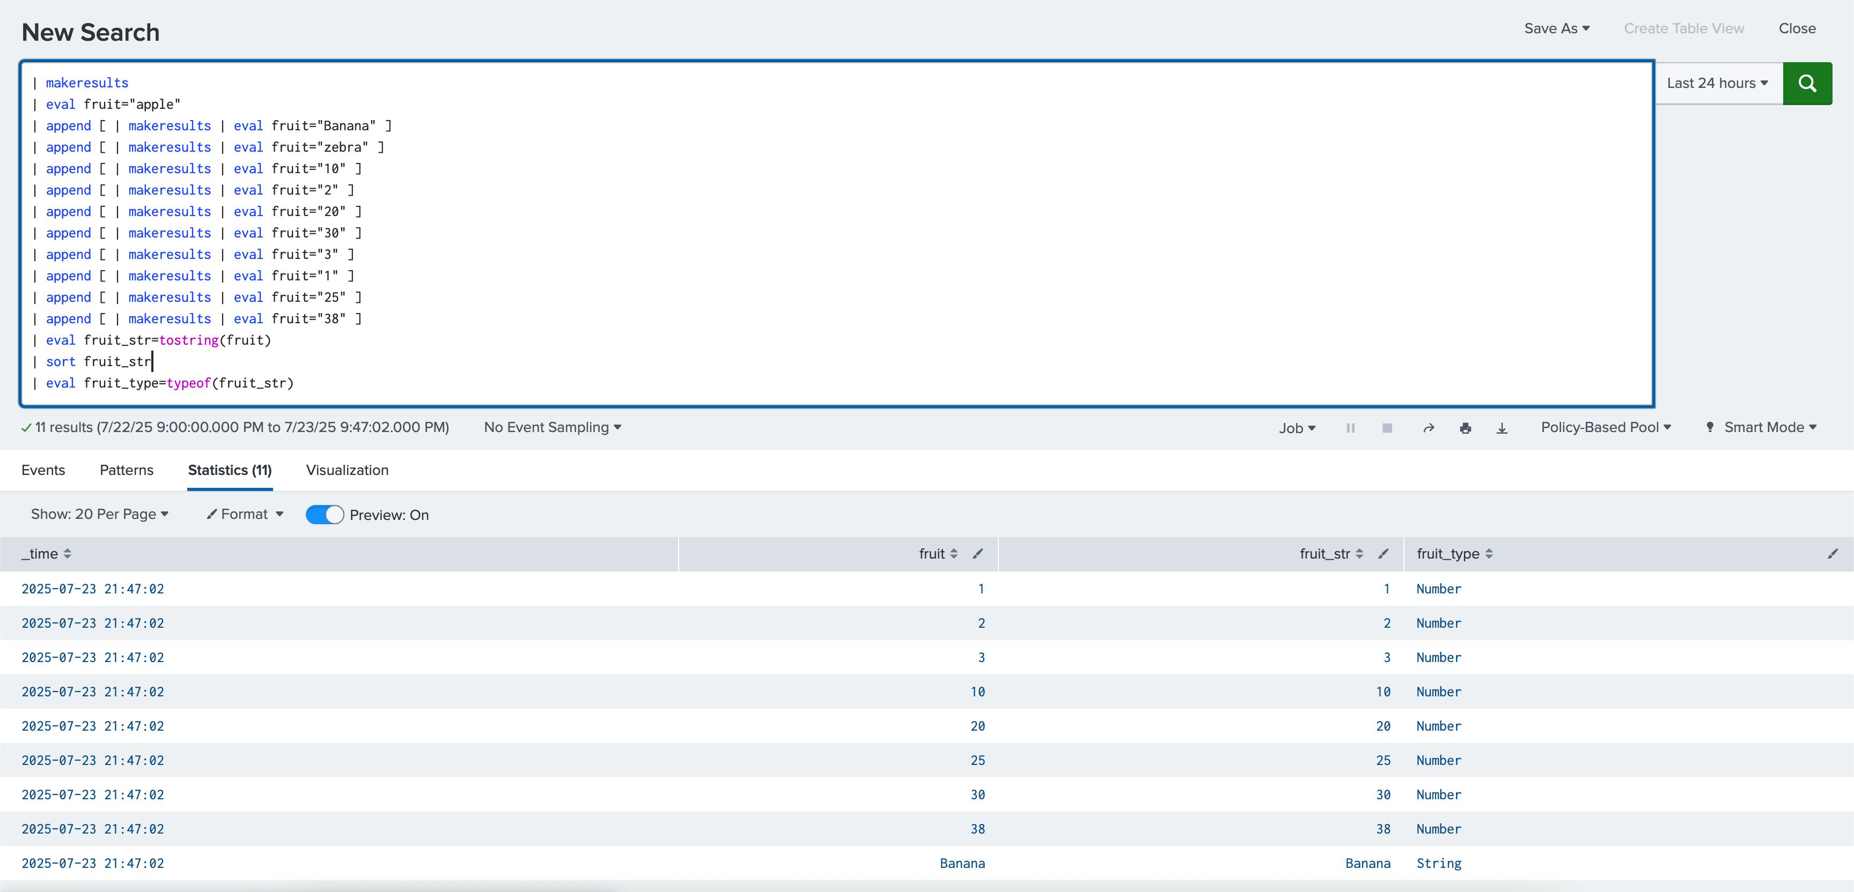The height and width of the screenshot is (892, 1854).
Task: Click fruit_type column format pencil
Action: point(1833,553)
